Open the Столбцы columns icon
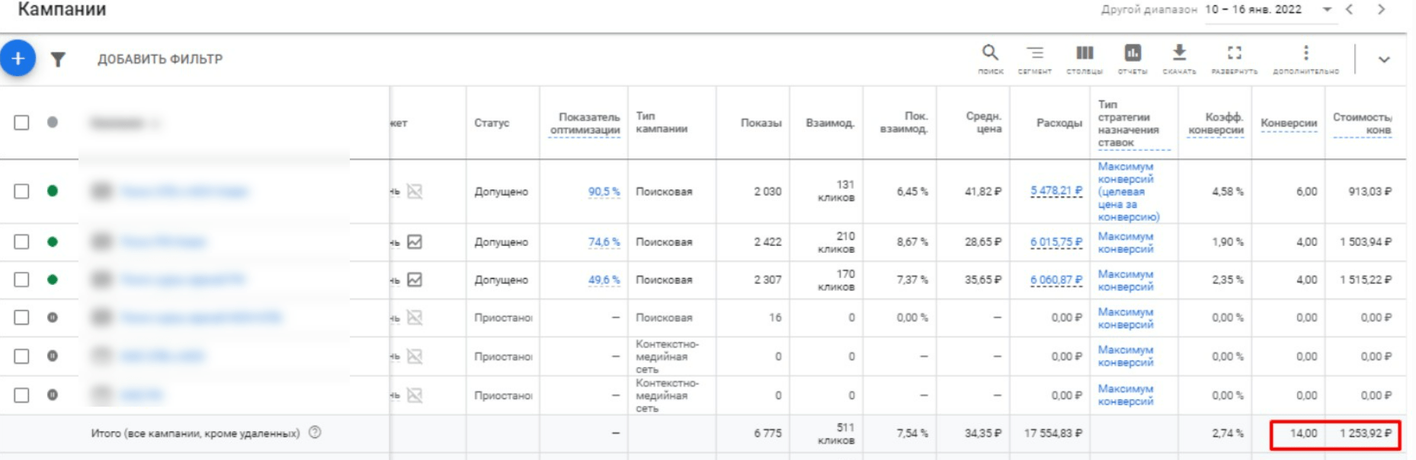This screenshot has width=1416, height=460. pyautogui.click(x=1084, y=59)
